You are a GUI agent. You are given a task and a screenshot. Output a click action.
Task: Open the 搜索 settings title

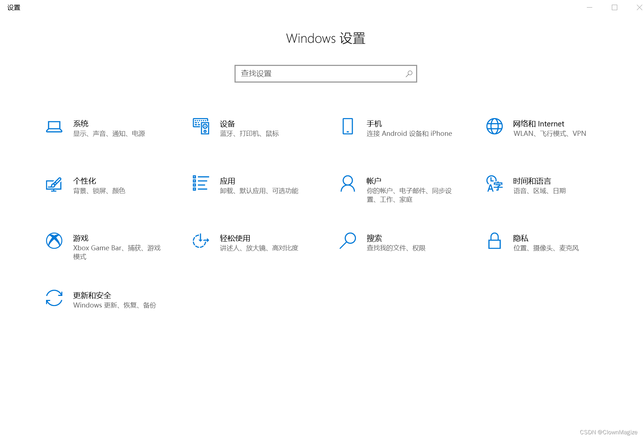tap(374, 238)
